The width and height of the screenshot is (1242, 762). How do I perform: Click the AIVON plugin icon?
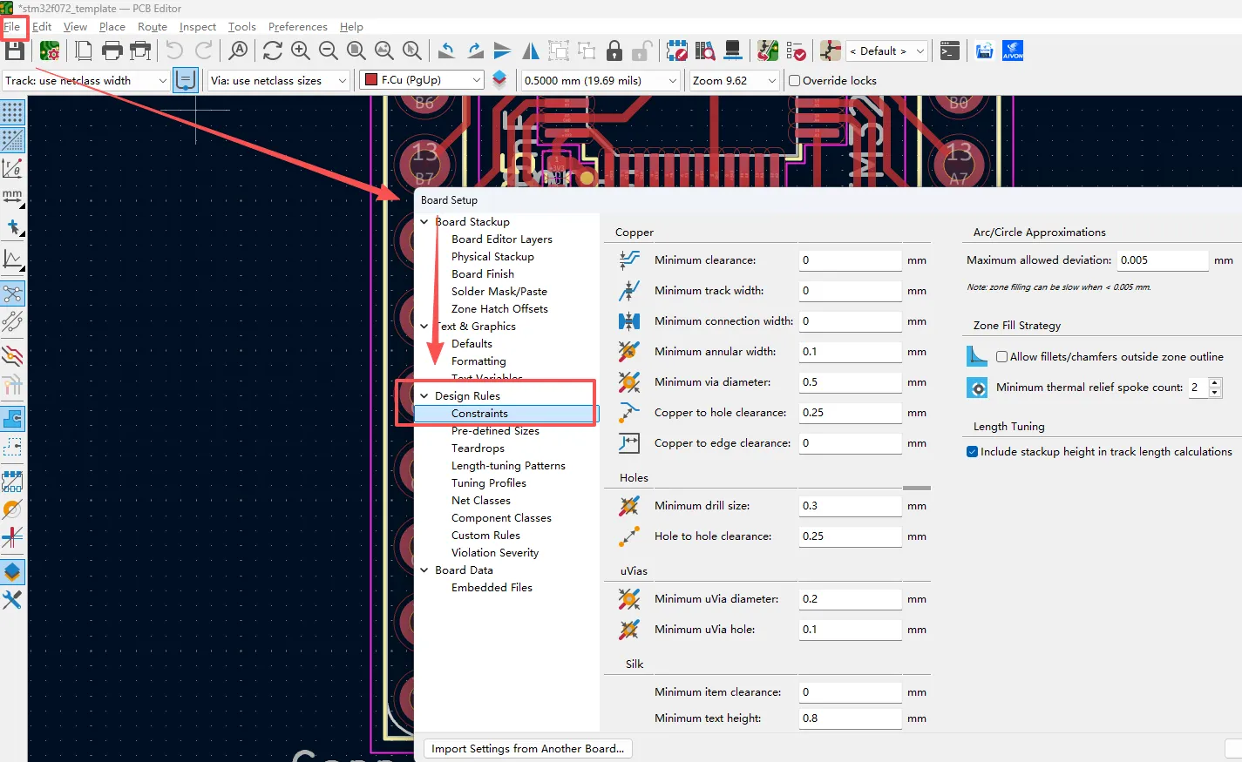[x=1013, y=51]
